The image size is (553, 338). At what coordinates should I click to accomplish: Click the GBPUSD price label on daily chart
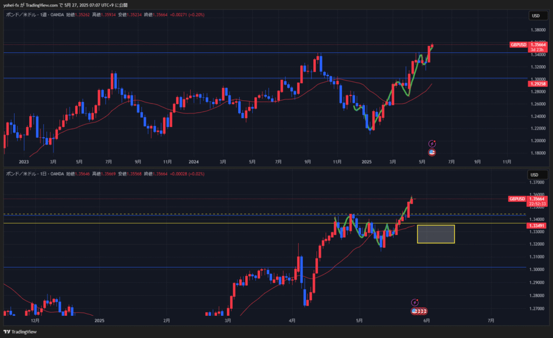(x=517, y=199)
